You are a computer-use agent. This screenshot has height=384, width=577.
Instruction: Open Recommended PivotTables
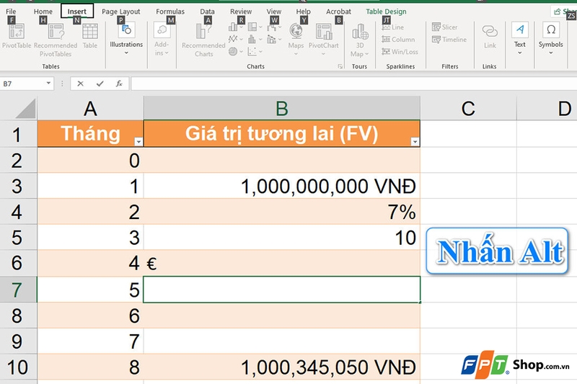56,40
